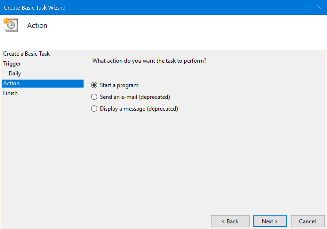Click the Action heading text
The width and height of the screenshot is (327, 229).
pos(37,26)
